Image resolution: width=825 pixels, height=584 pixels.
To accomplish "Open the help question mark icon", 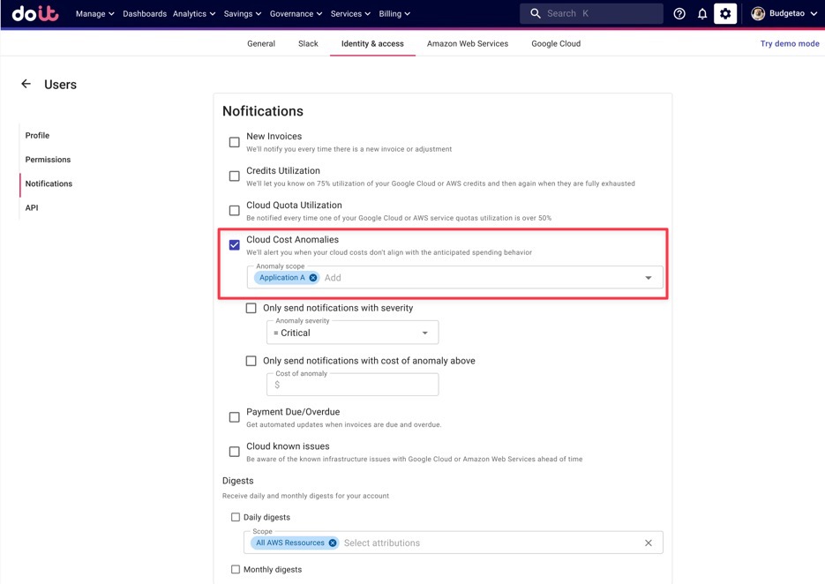I will pos(679,14).
